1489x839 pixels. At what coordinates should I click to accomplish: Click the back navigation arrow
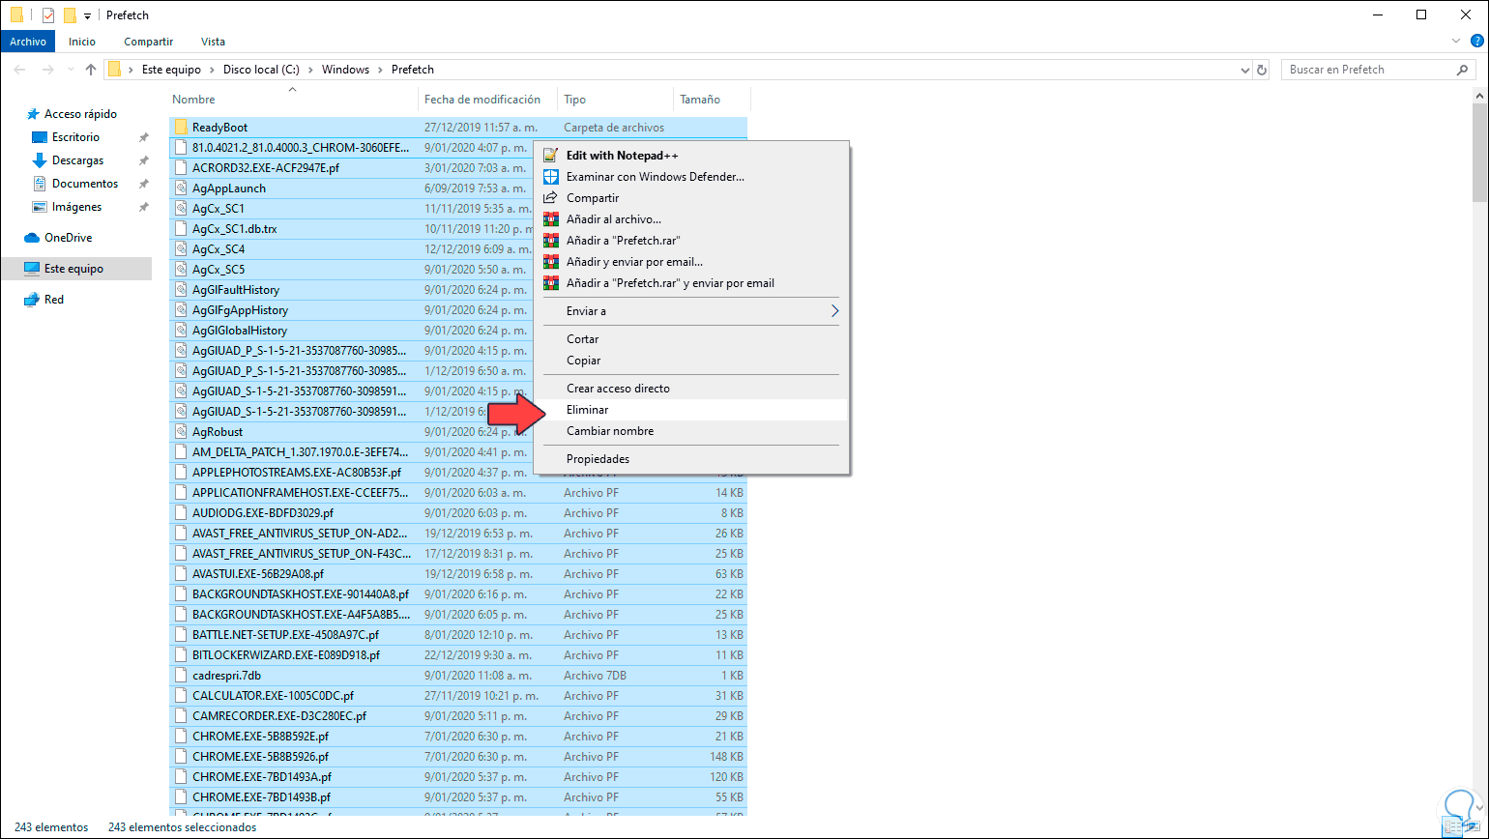[x=20, y=70]
